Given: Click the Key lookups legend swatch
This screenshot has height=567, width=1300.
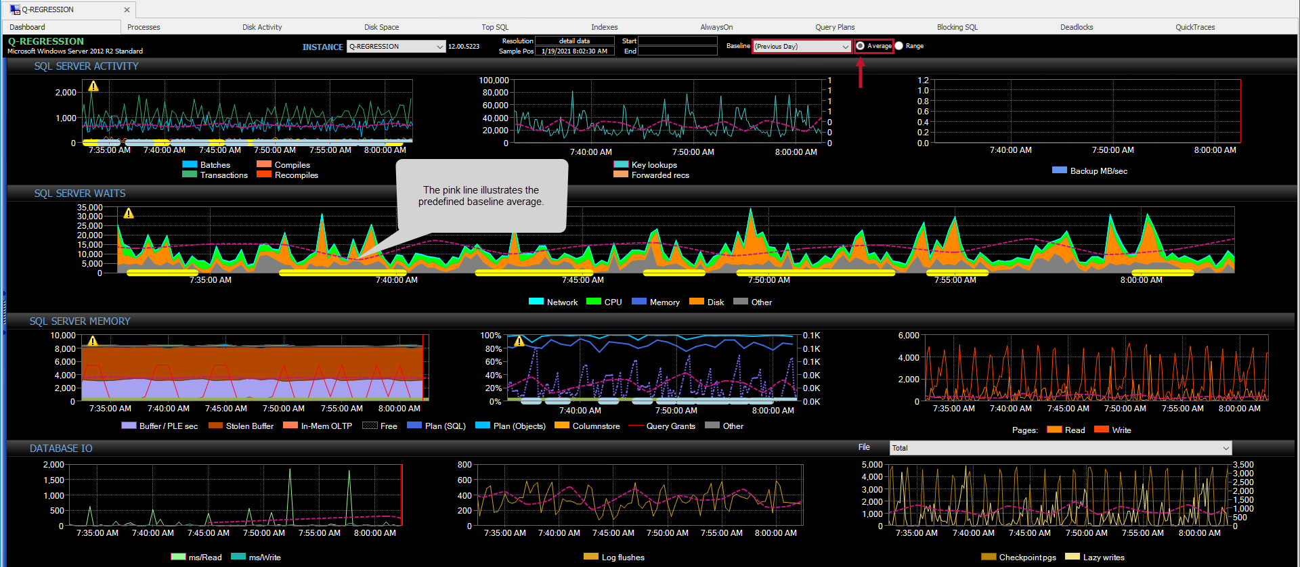Looking at the screenshot, I should coord(621,164).
